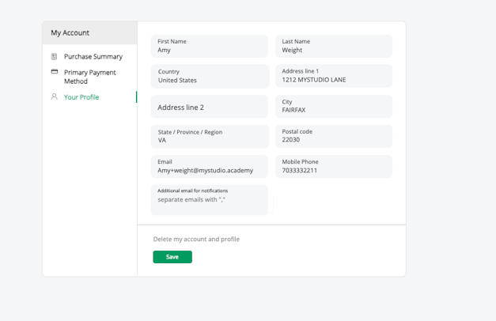This screenshot has height=321, width=496.
Task: Open Primary Payment Method section
Action: click(89, 77)
